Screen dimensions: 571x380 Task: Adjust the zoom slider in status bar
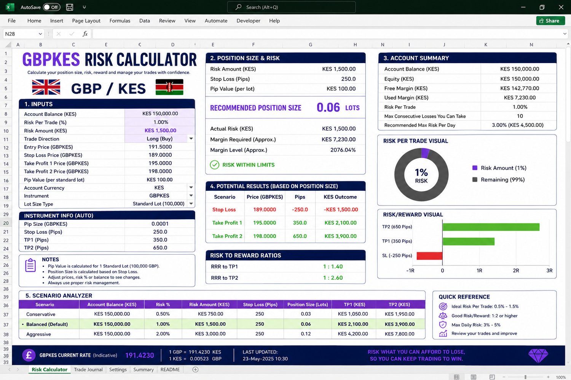click(525, 377)
